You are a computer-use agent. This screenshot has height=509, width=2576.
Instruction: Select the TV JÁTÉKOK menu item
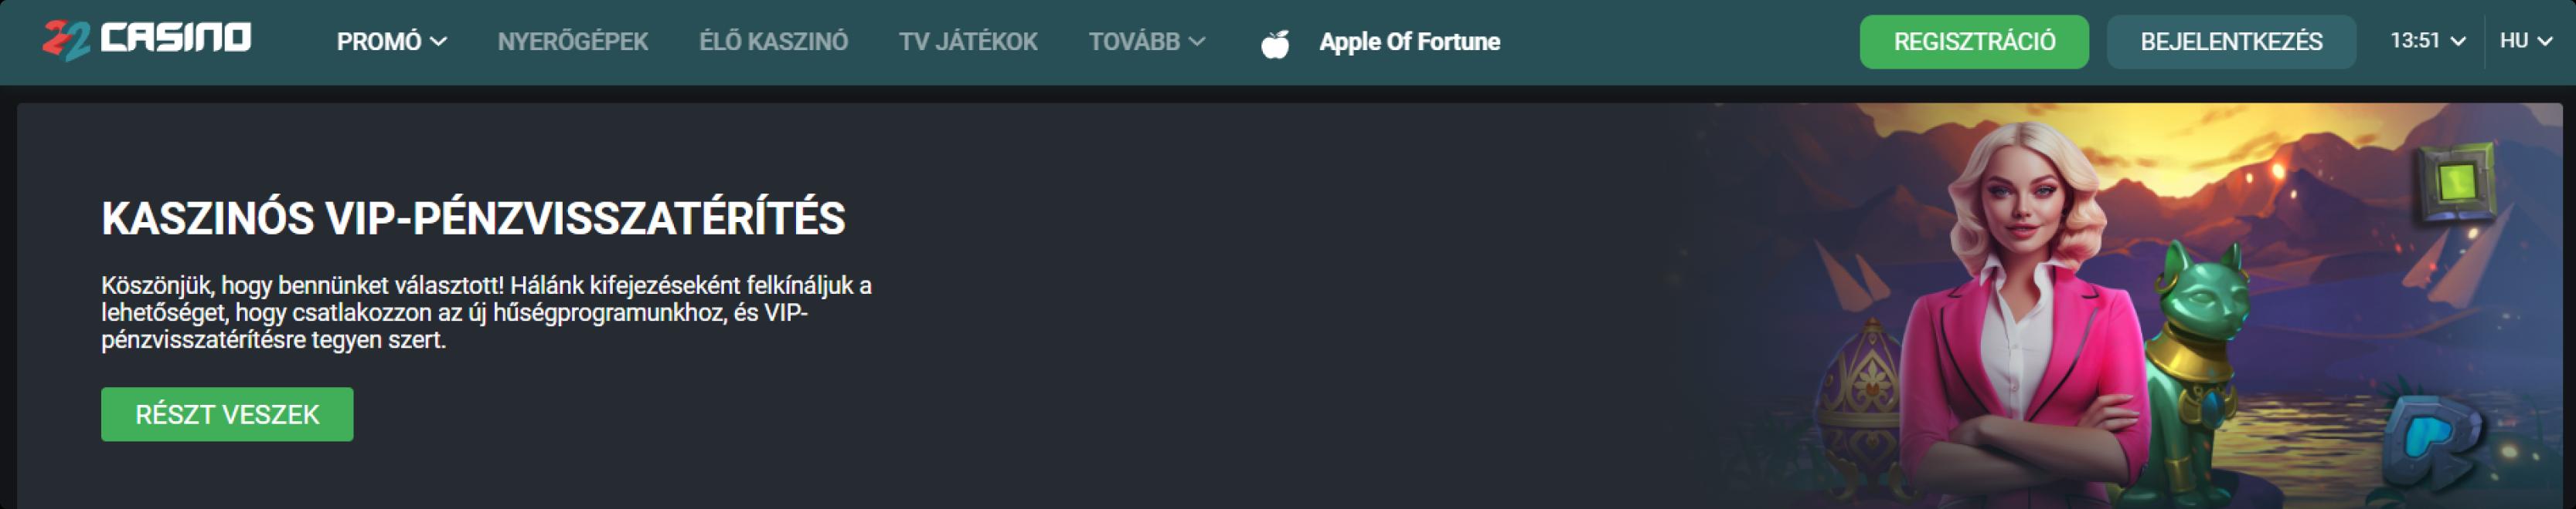[968, 42]
